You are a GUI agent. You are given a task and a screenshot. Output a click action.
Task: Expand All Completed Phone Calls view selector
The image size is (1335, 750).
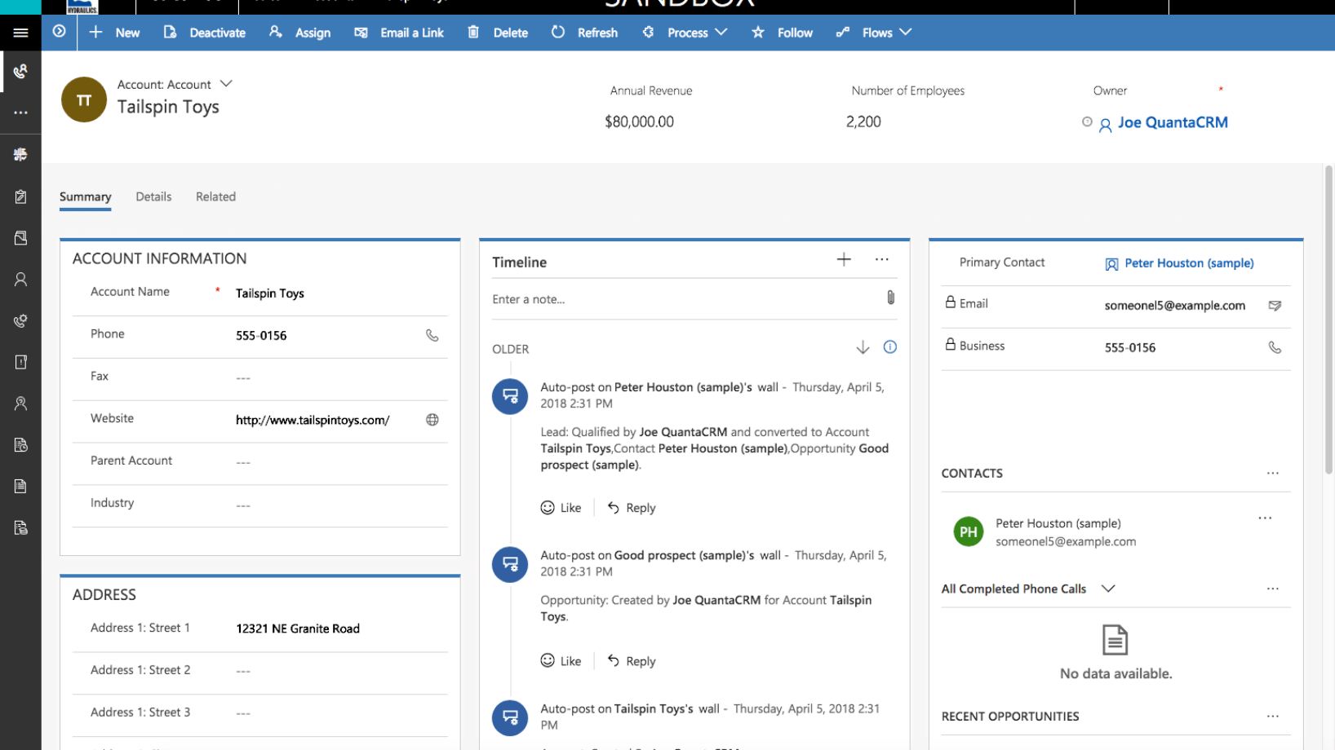click(1108, 589)
